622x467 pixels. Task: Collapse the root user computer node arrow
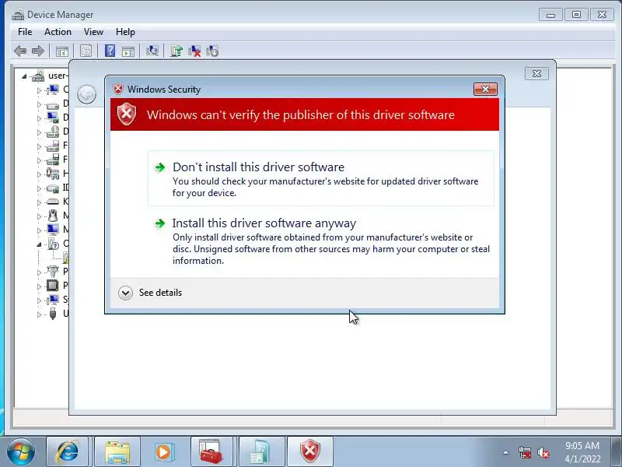(24, 75)
